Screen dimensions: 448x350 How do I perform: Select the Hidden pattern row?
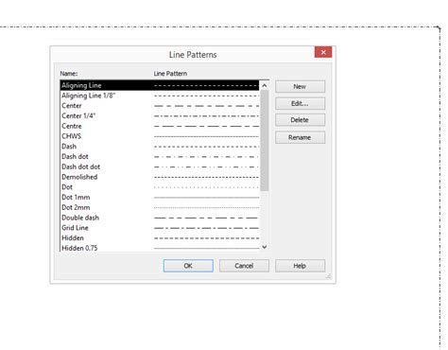pyautogui.click(x=160, y=237)
